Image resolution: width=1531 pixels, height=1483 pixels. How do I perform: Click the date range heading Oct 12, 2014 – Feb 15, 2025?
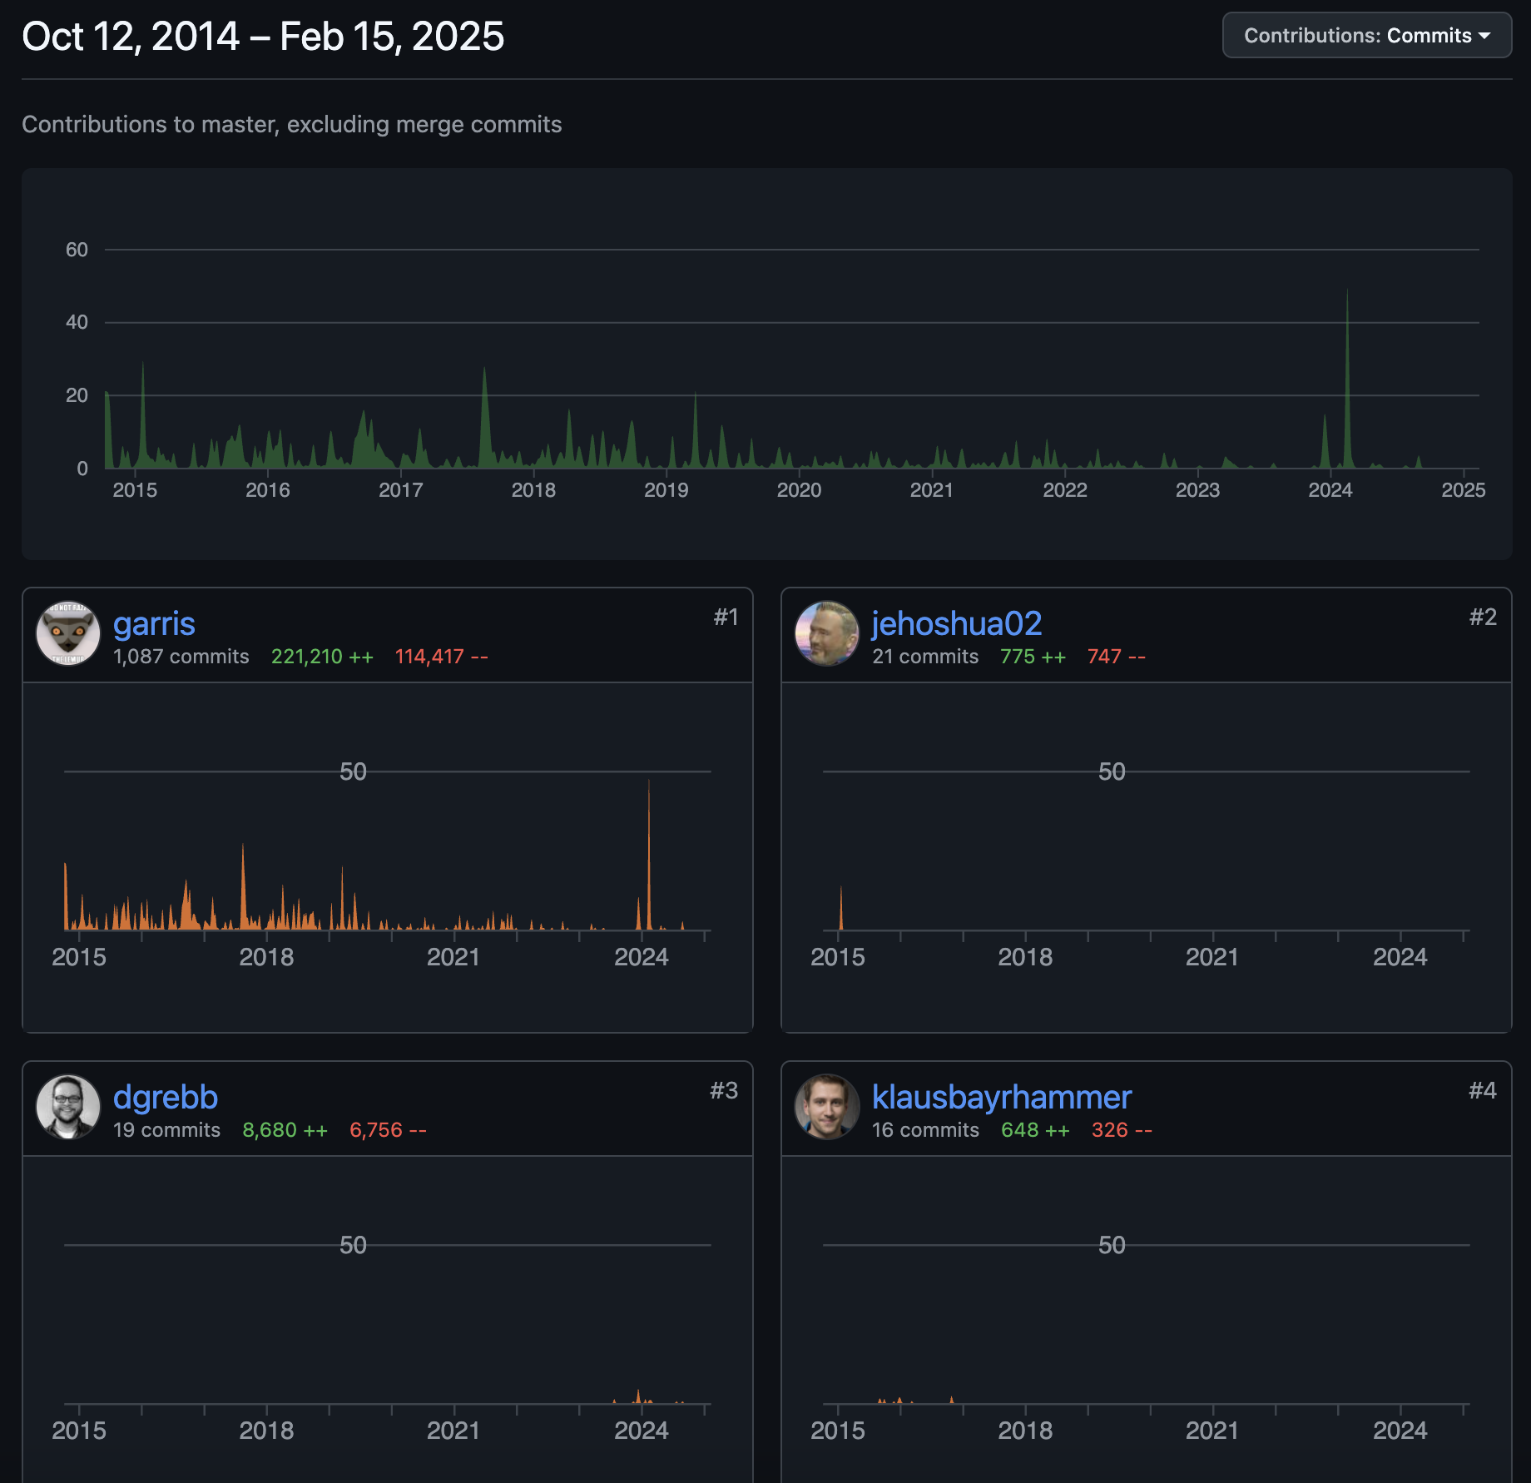[263, 37]
